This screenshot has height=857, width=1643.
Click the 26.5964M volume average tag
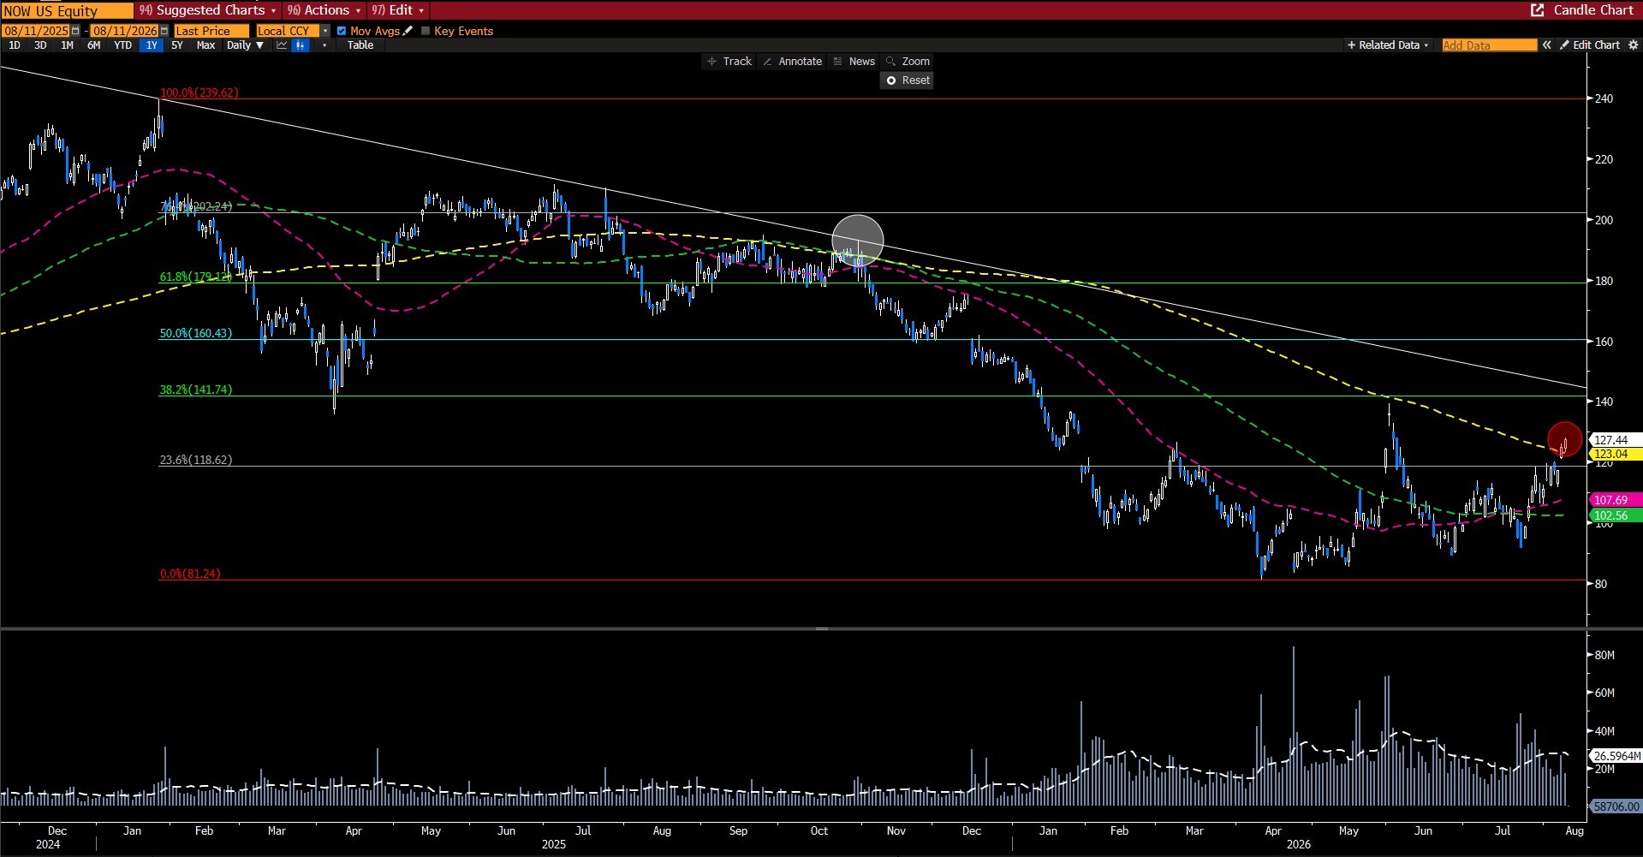[x=1616, y=757]
